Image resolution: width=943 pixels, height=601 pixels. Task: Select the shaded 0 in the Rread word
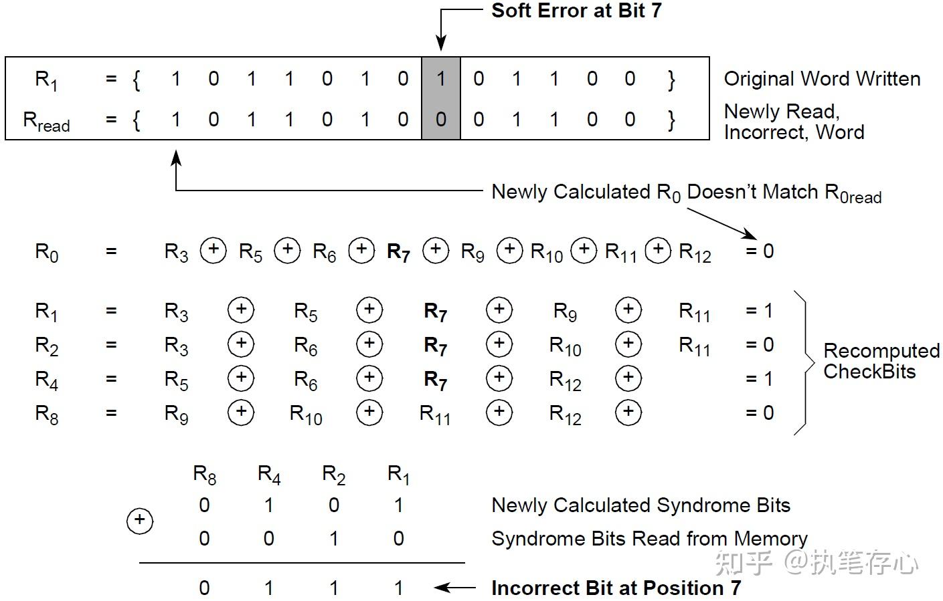[x=440, y=120]
